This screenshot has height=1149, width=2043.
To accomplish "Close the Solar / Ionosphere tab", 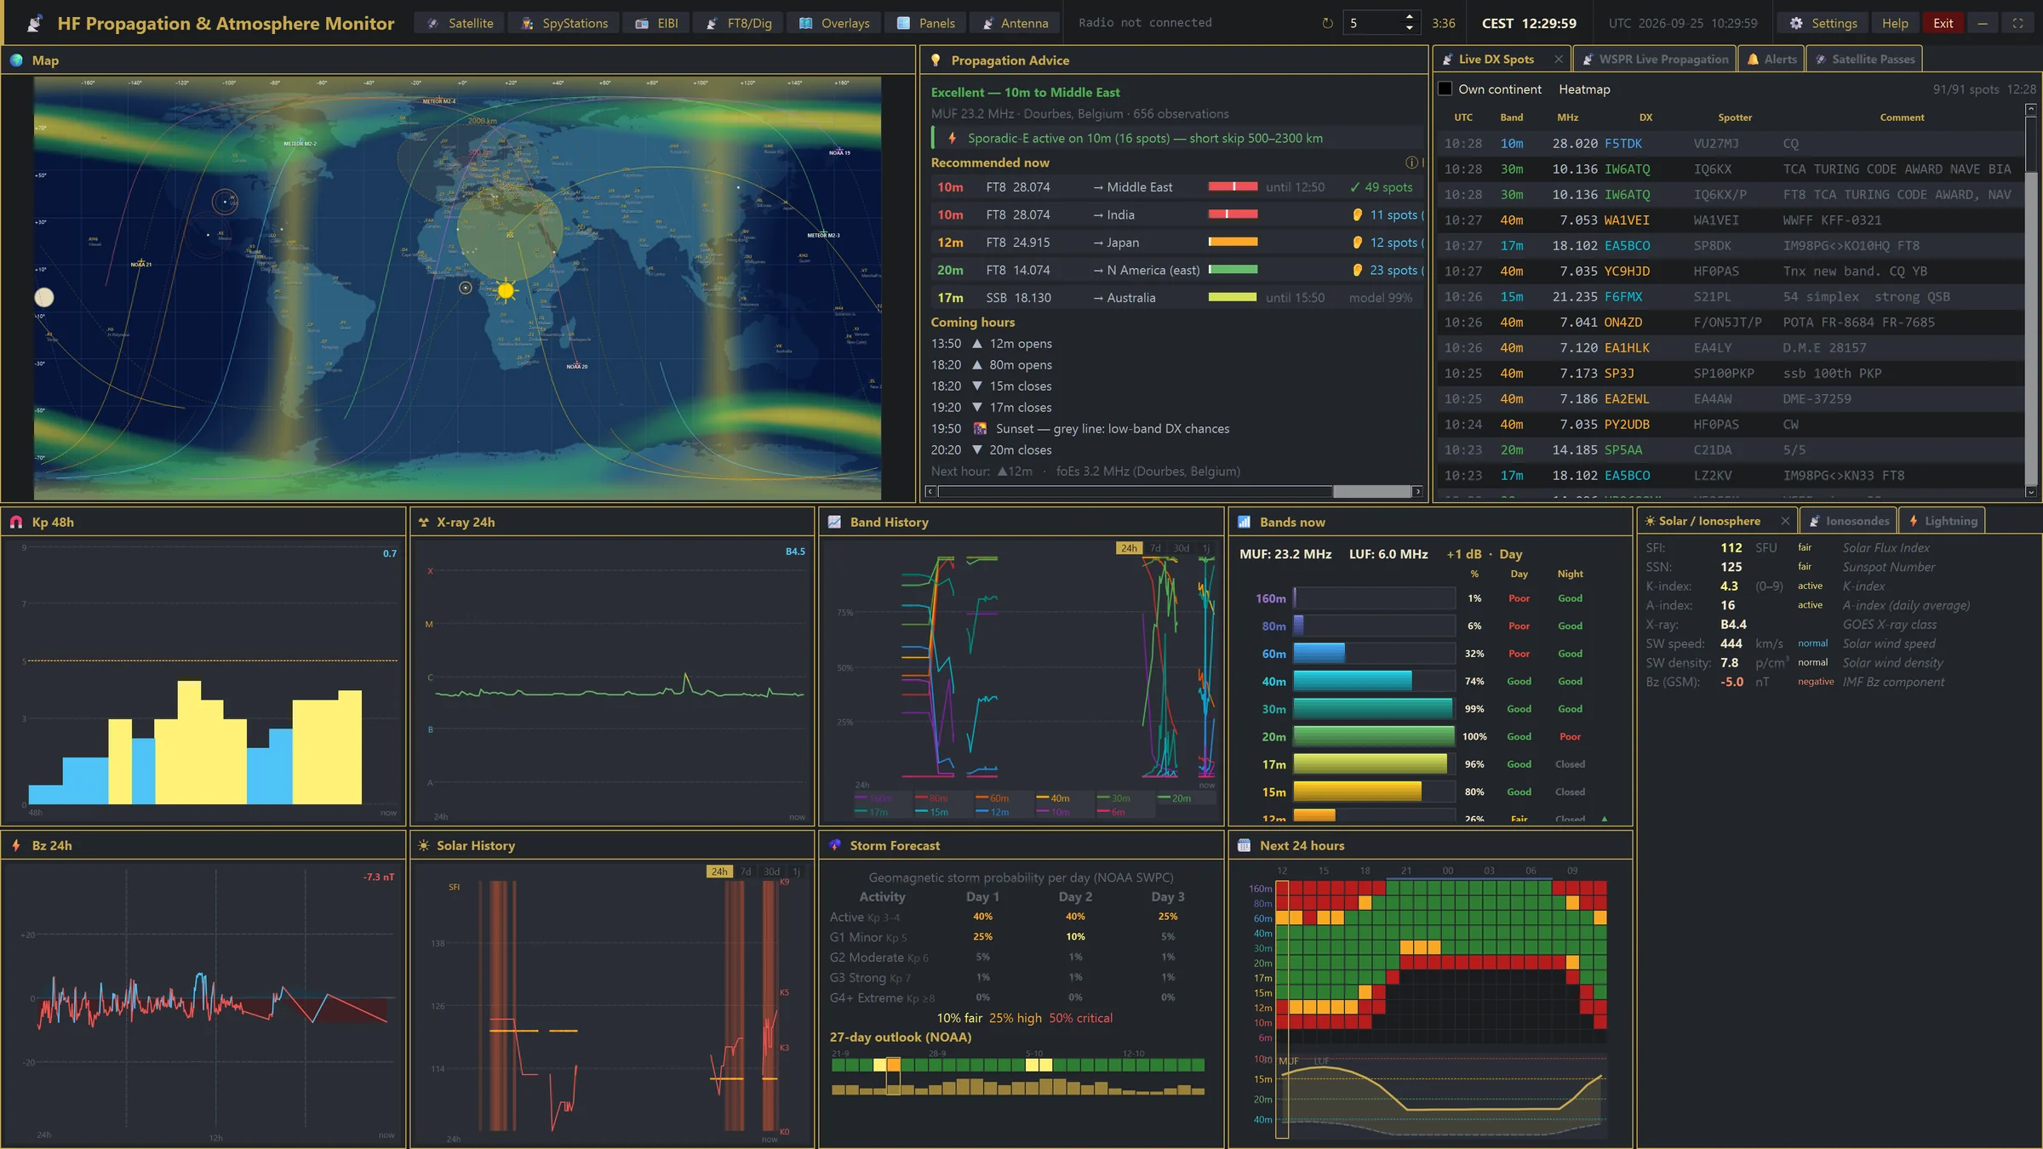I will [1784, 521].
